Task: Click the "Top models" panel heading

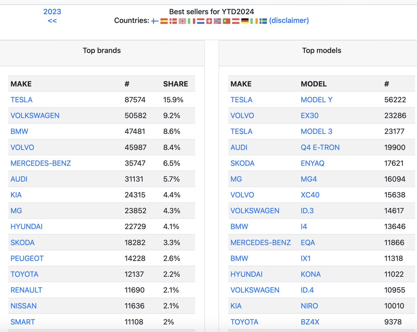Action: (322, 50)
